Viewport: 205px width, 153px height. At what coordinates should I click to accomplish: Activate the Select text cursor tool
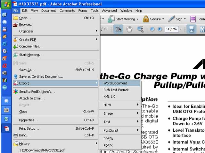[x=118, y=29]
